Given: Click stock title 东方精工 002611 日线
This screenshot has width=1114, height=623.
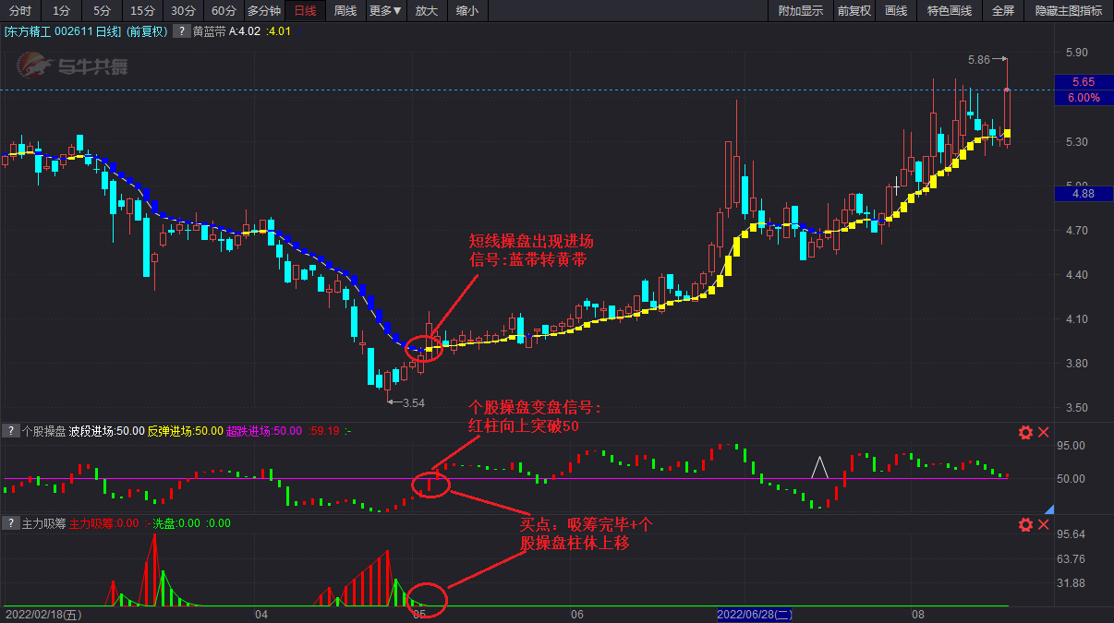Looking at the screenshot, I should pos(63,31).
